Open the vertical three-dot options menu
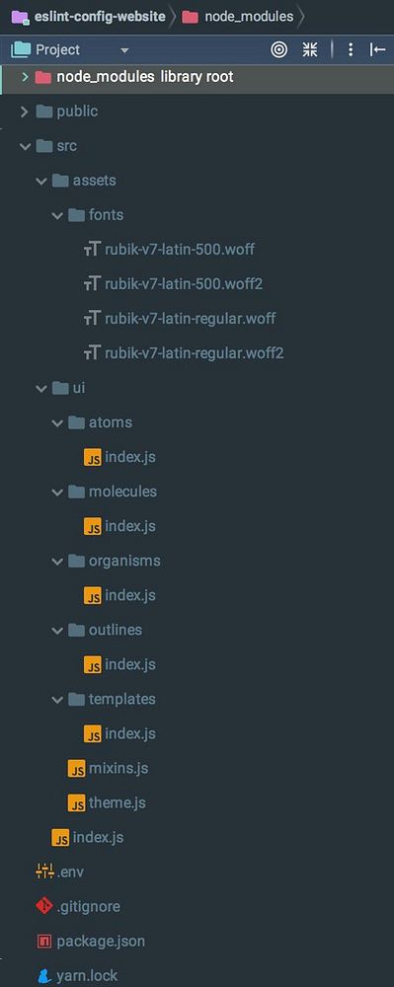 [x=351, y=49]
